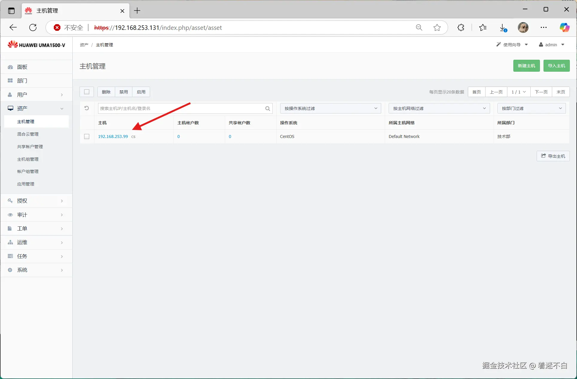This screenshot has height=379, width=577.
Task: Open the 按主机网络过滤 dropdown
Action: point(439,108)
